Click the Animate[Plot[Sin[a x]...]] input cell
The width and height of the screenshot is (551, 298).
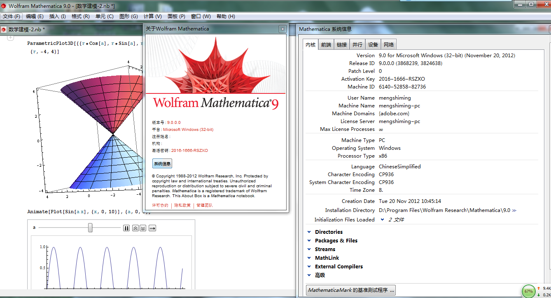coord(89,212)
